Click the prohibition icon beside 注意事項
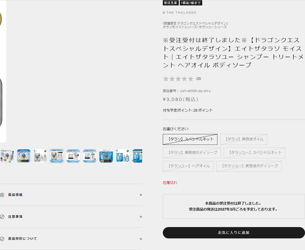This screenshot has width=305, height=250. tap(2, 217)
